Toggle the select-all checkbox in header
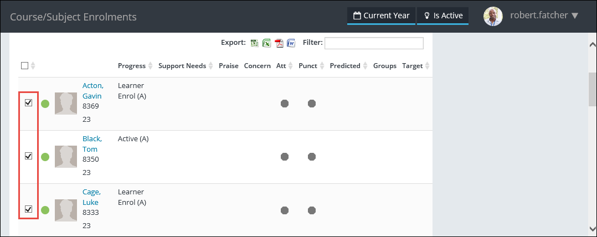 pyautogui.click(x=24, y=66)
